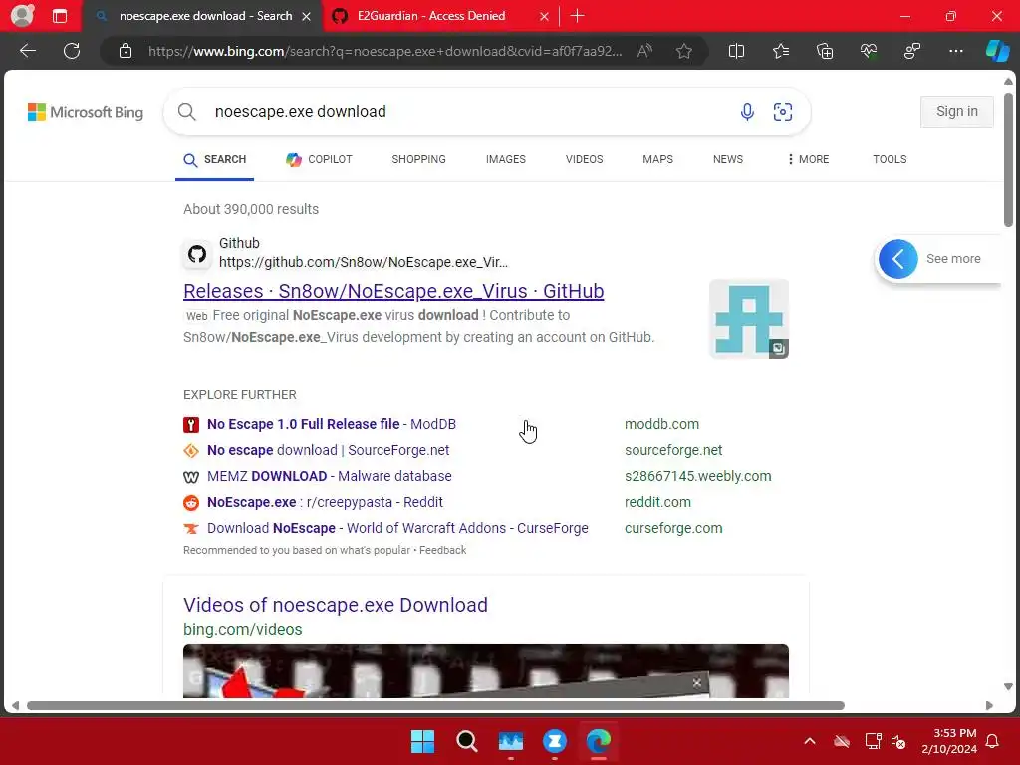1020x765 pixels.
Task: Click the Sign in button
Action: 957,112
